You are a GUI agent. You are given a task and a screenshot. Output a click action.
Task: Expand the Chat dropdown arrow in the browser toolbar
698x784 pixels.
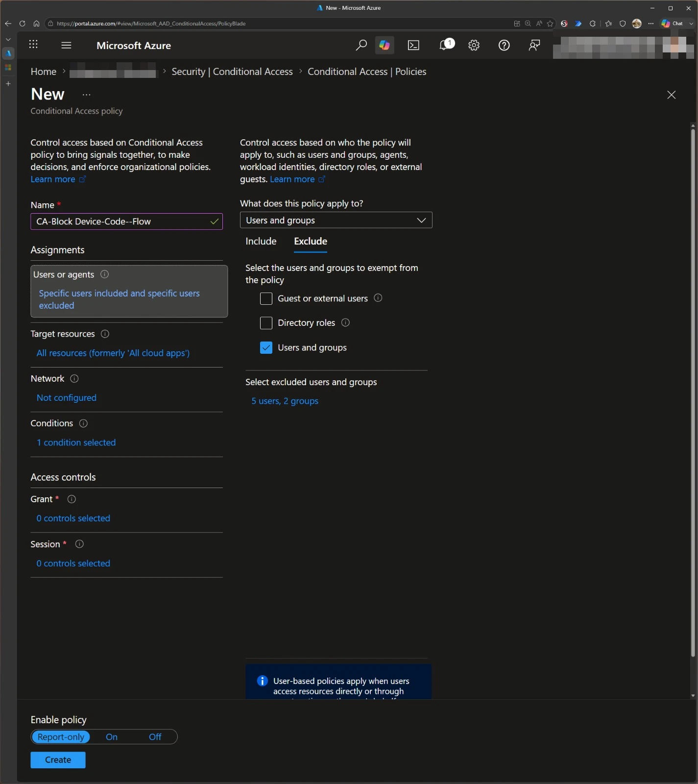click(691, 24)
